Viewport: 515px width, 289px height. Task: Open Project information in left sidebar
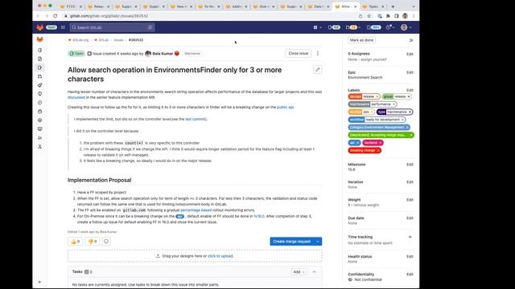[x=39, y=50]
